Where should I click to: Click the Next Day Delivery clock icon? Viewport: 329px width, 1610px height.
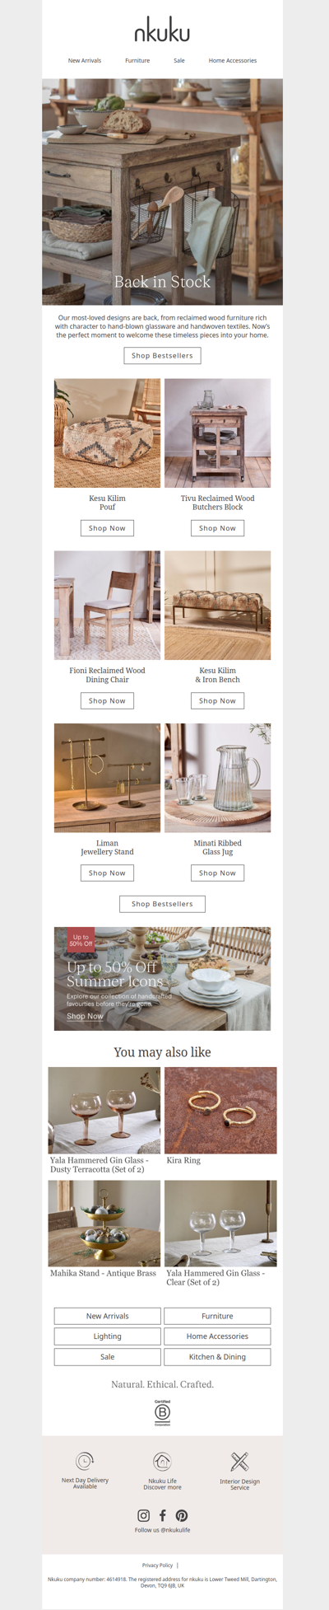pos(85,1462)
